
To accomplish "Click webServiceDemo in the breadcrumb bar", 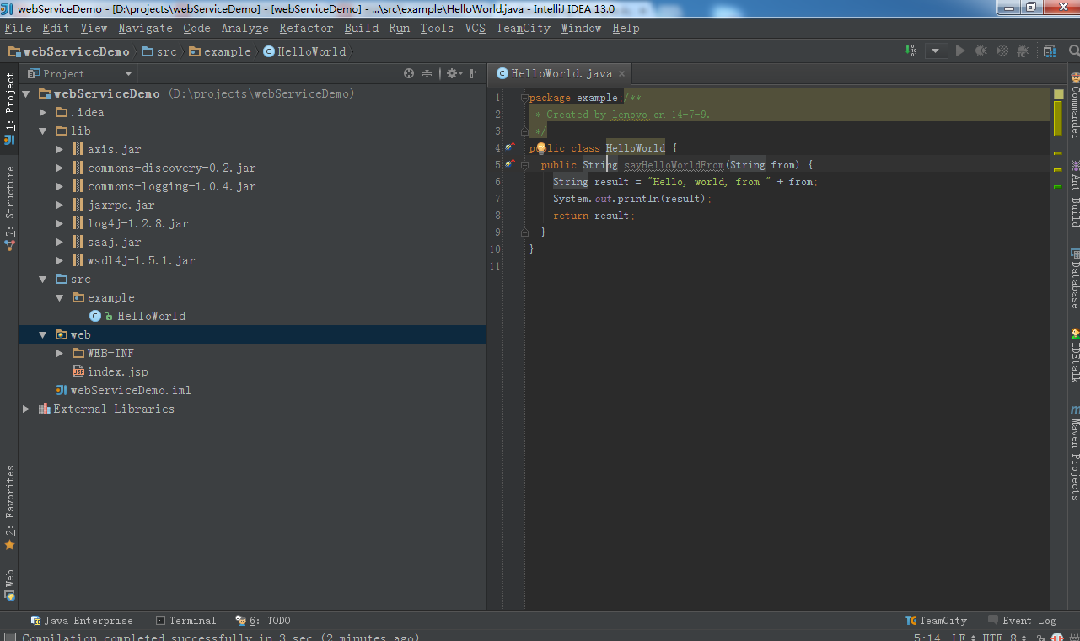I will click(69, 51).
